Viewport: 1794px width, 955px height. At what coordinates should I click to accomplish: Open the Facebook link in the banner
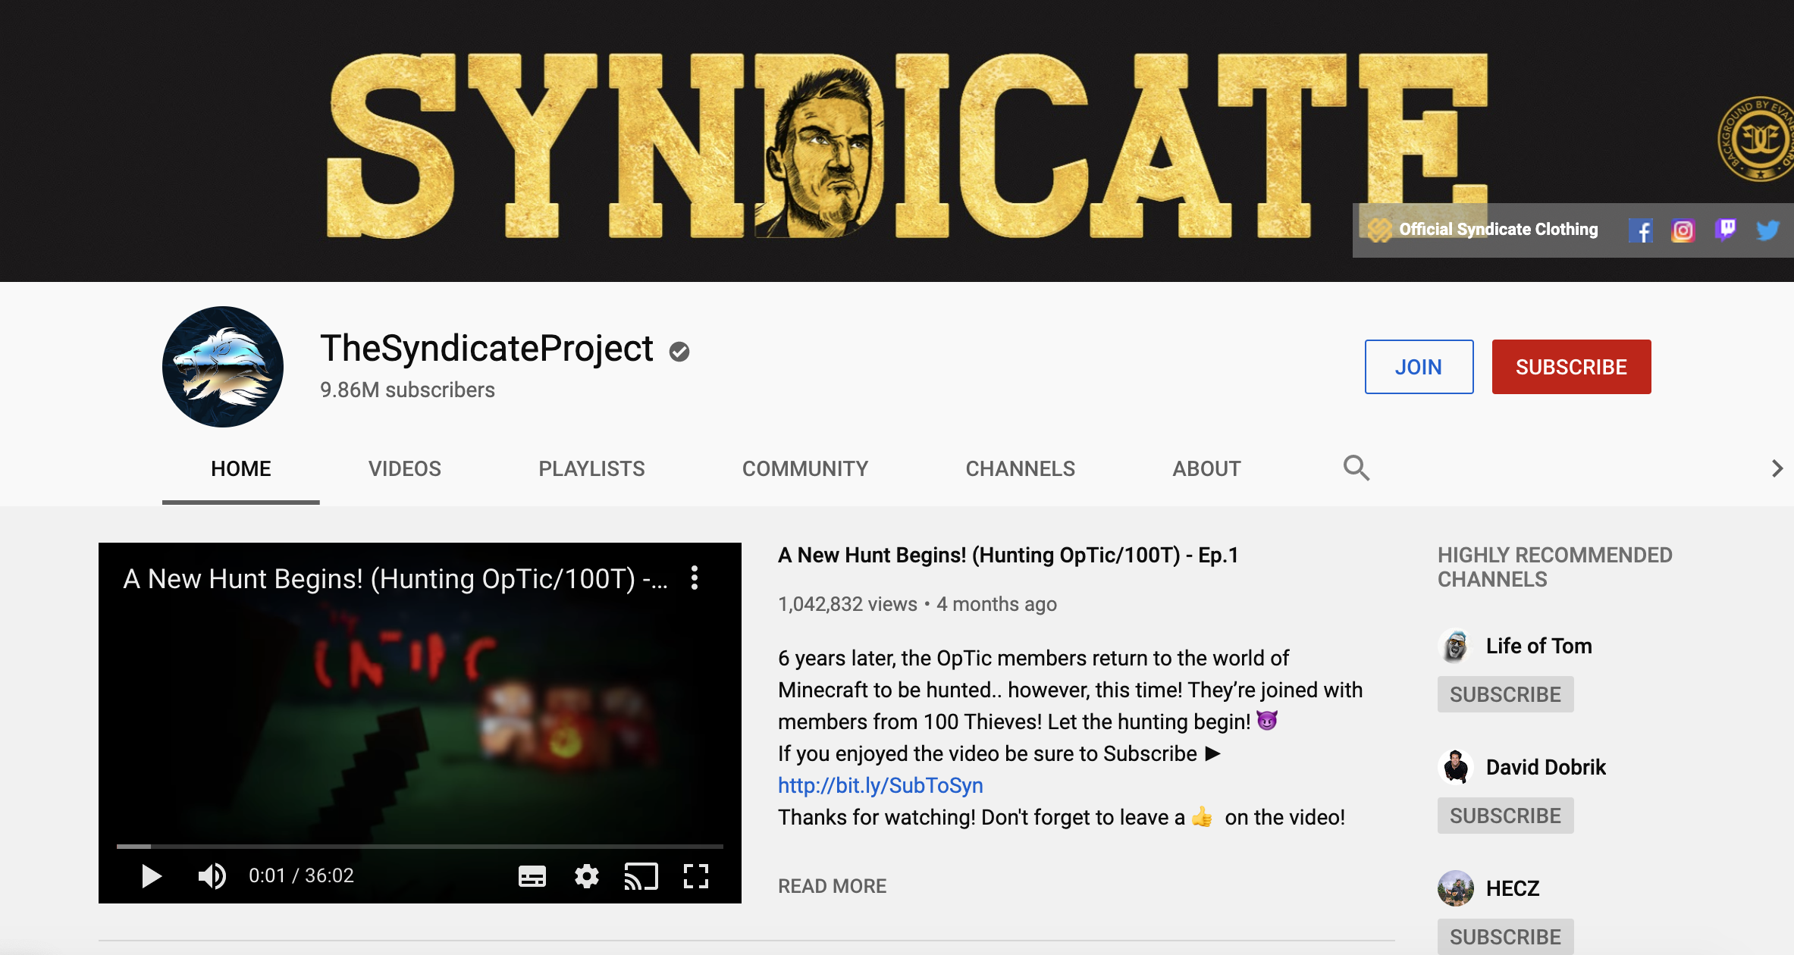[1641, 230]
